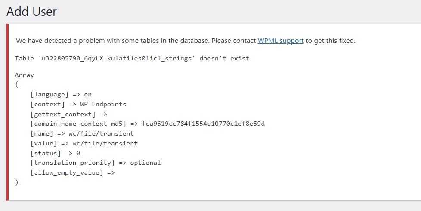Click the closing parenthesis of the array

(x=17, y=183)
